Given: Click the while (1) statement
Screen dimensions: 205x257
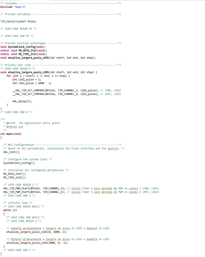Looking at the screenshot, I should pos(10,210).
